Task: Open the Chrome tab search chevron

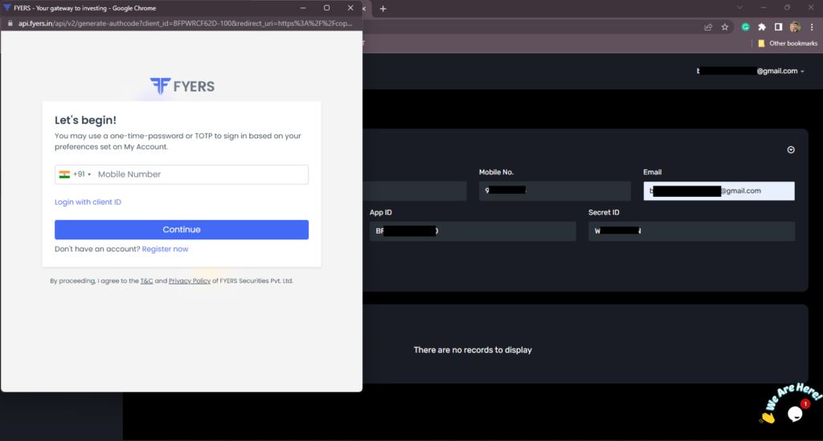Action: coord(739,8)
